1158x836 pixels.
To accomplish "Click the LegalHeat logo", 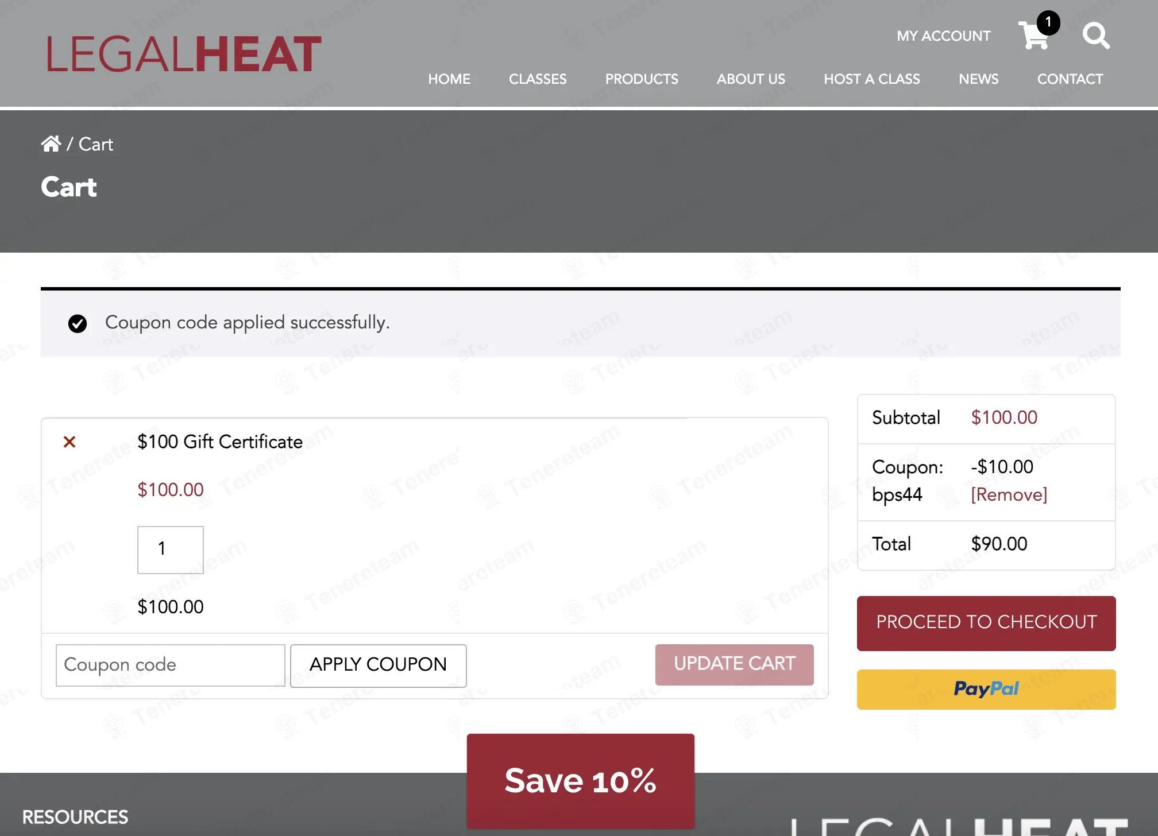I will (184, 54).
